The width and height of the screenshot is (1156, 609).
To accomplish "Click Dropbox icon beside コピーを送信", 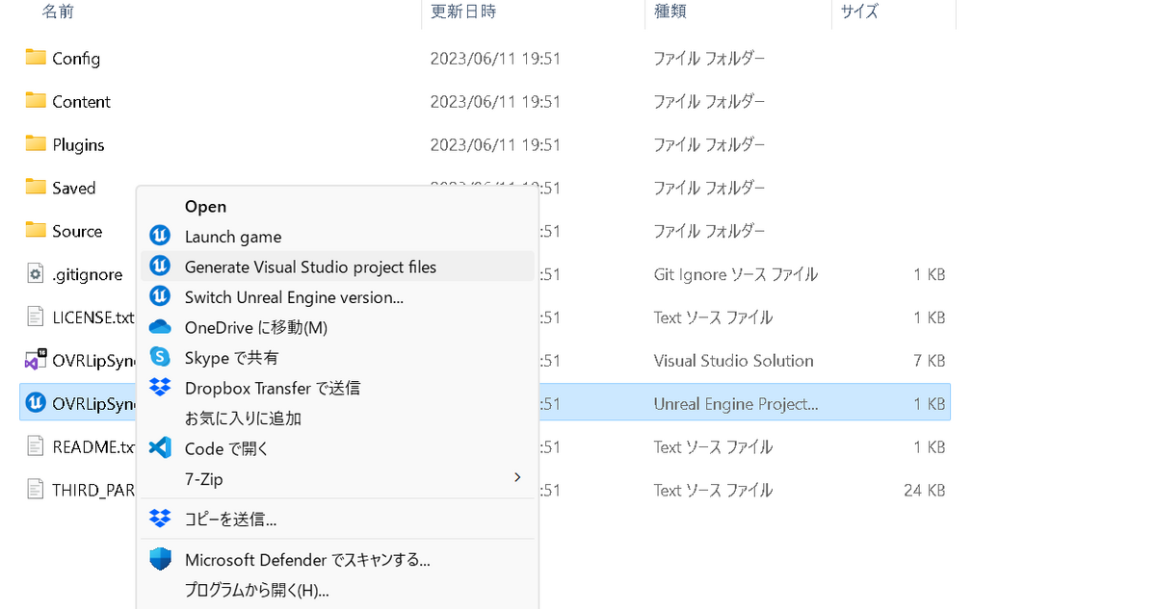I will pyautogui.click(x=160, y=520).
